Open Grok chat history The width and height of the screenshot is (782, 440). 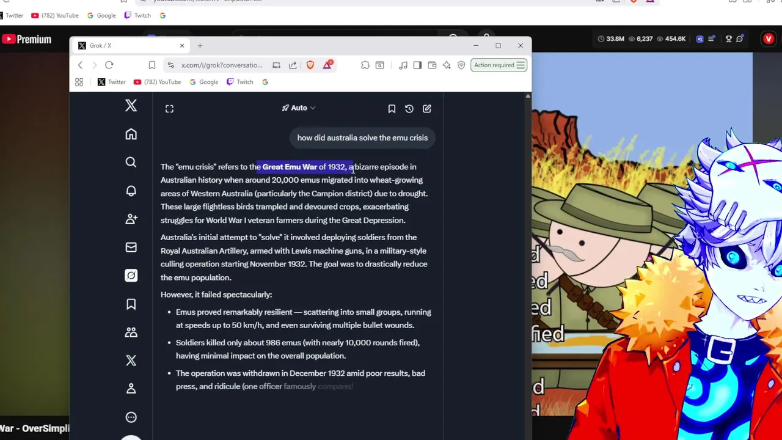coord(409,109)
